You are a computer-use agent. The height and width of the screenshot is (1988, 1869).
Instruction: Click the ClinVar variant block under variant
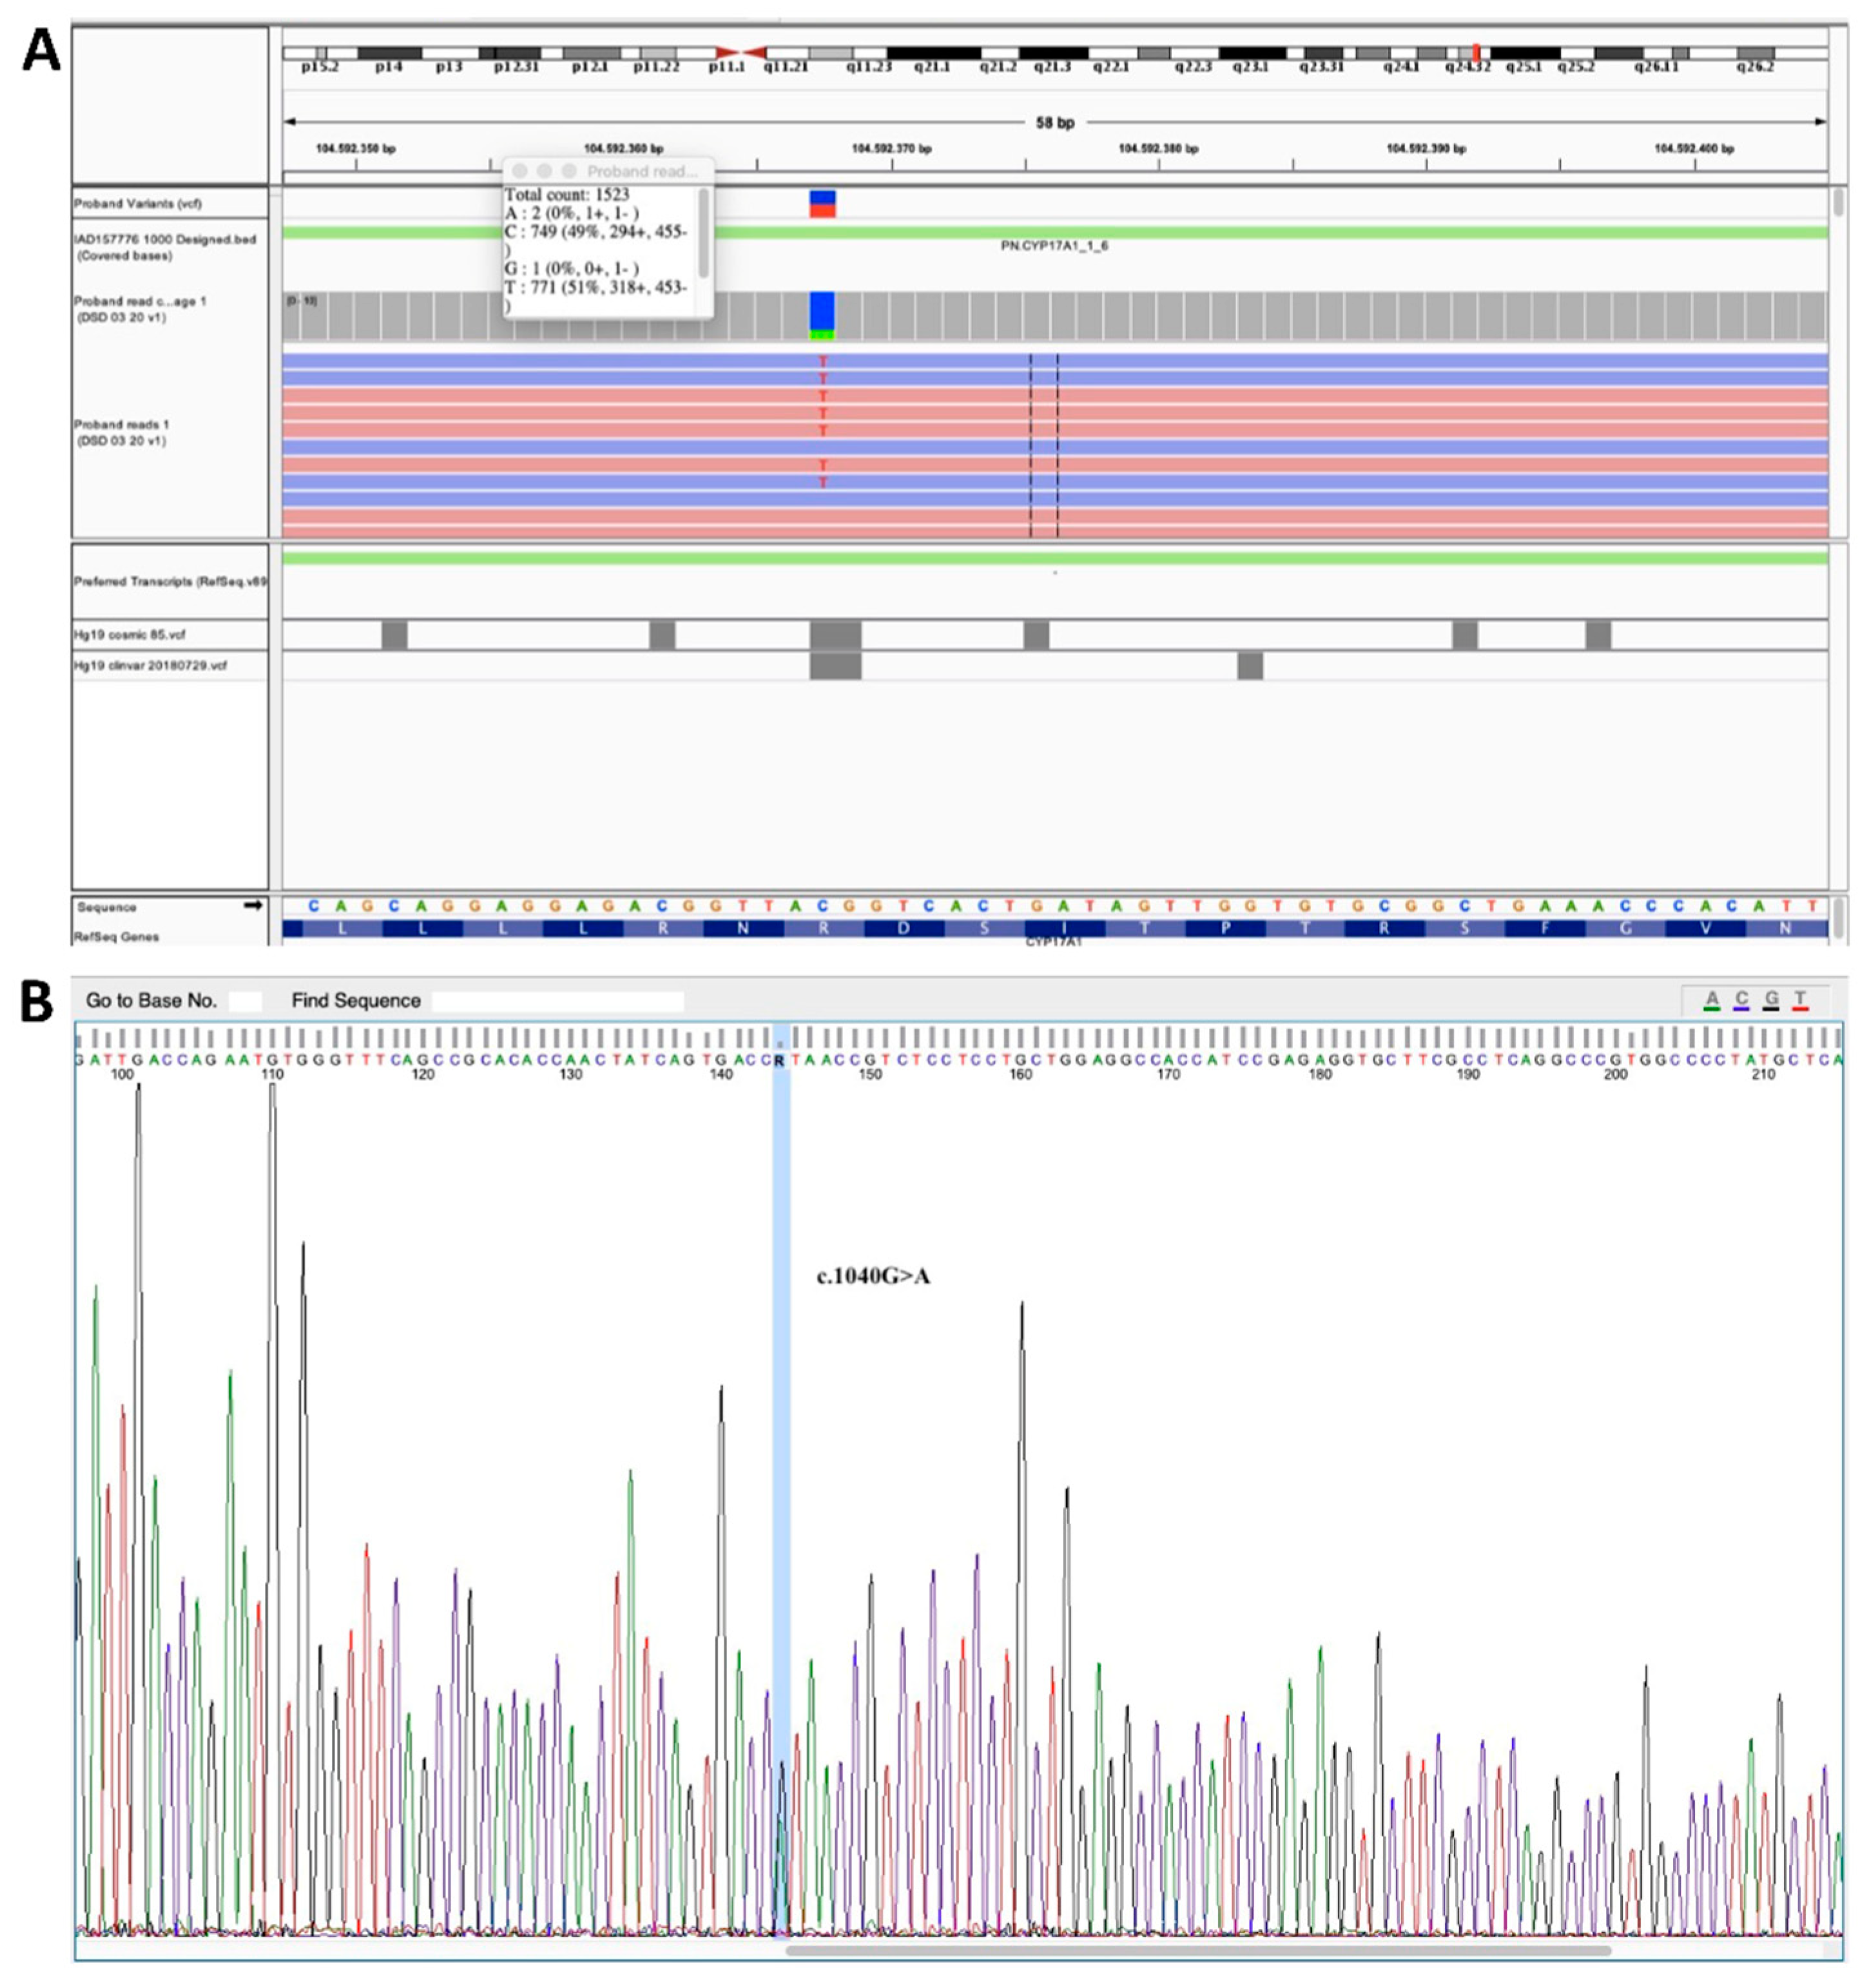coord(835,666)
